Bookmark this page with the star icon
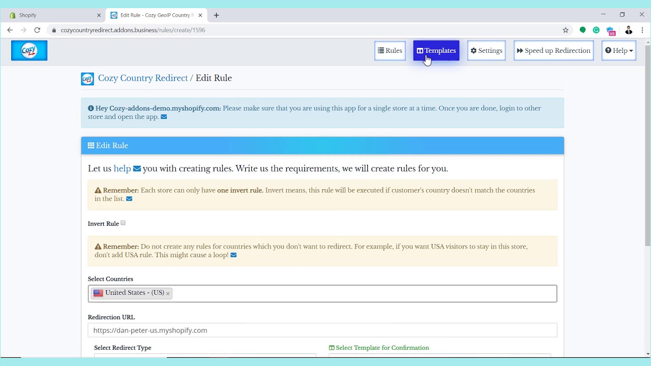 coord(566,30)
